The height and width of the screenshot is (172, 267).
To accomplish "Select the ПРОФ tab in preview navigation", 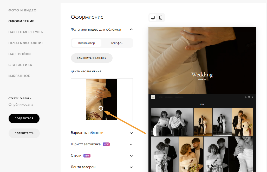I will coord(161,97).
